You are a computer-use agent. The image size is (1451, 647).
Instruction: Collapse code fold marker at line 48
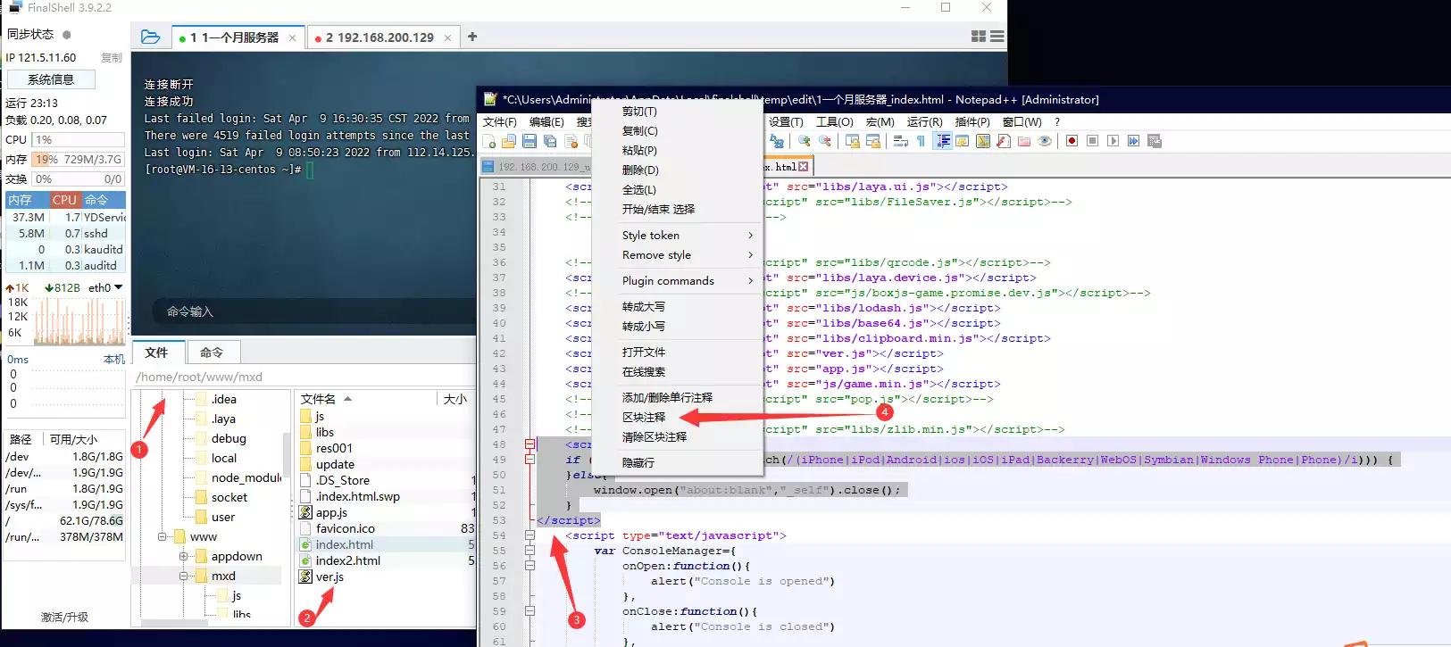pos(530,444)
